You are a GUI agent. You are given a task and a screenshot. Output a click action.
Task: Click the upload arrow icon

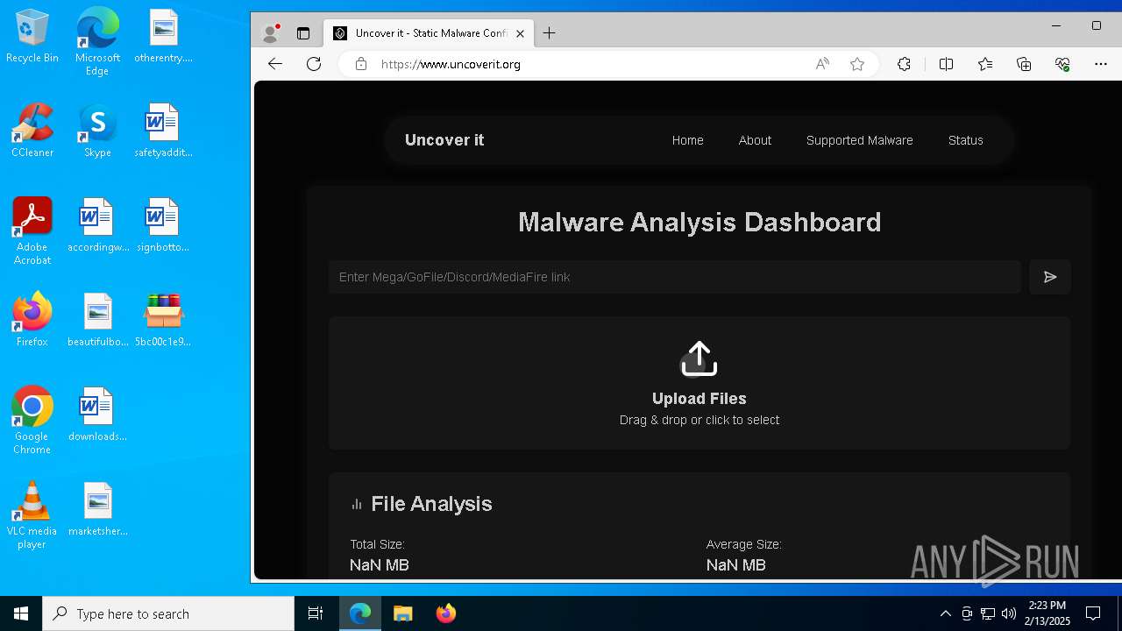tap(699, 358)
